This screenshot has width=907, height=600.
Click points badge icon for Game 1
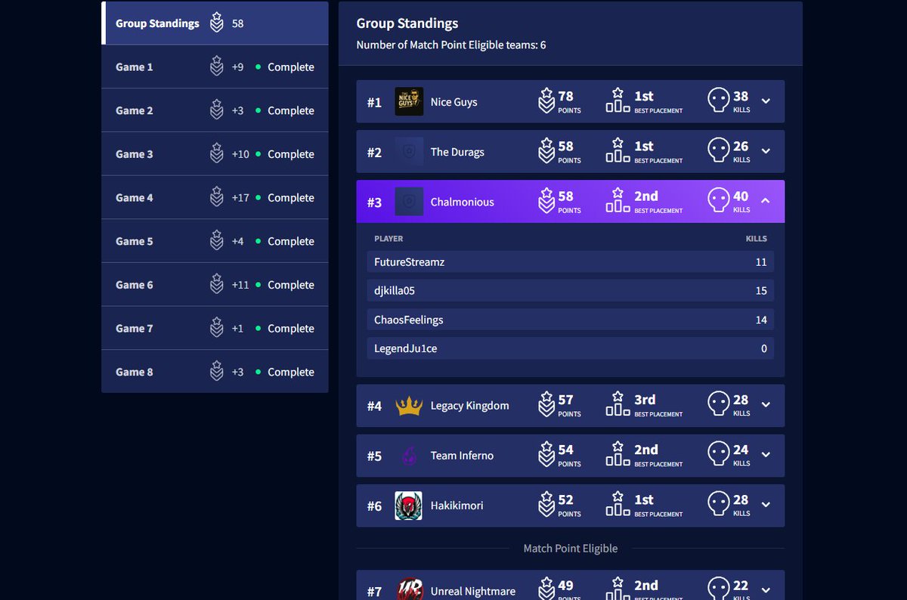pos(217,66)
